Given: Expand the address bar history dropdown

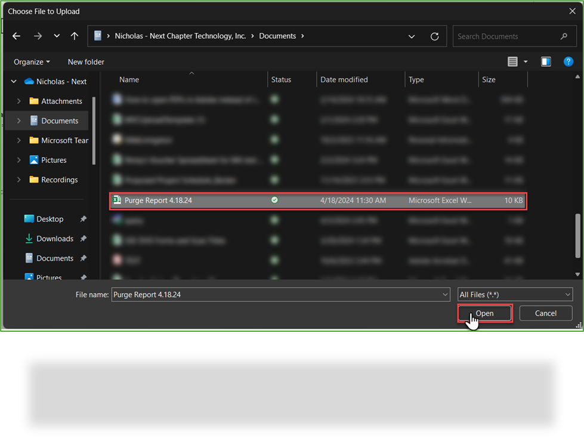Looking at the screenshot, I should [412, 36].
